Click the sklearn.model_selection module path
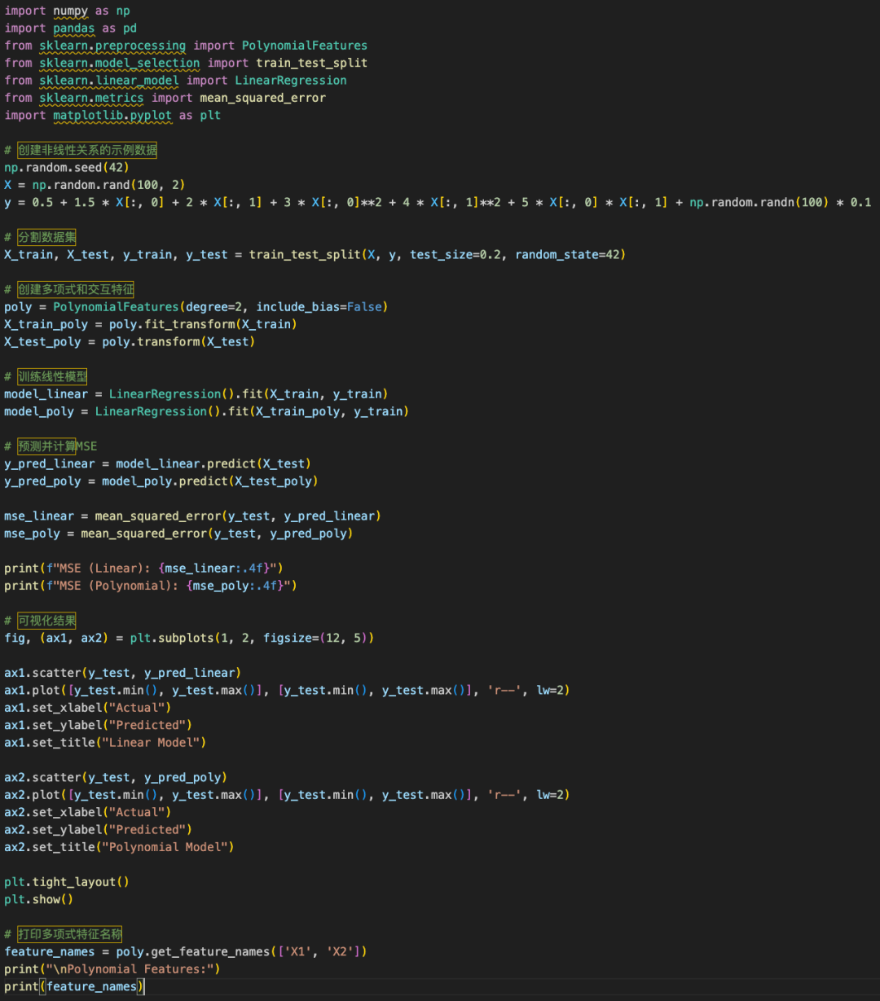This screenshot has height=1001, width=880. tap(119, 63)
